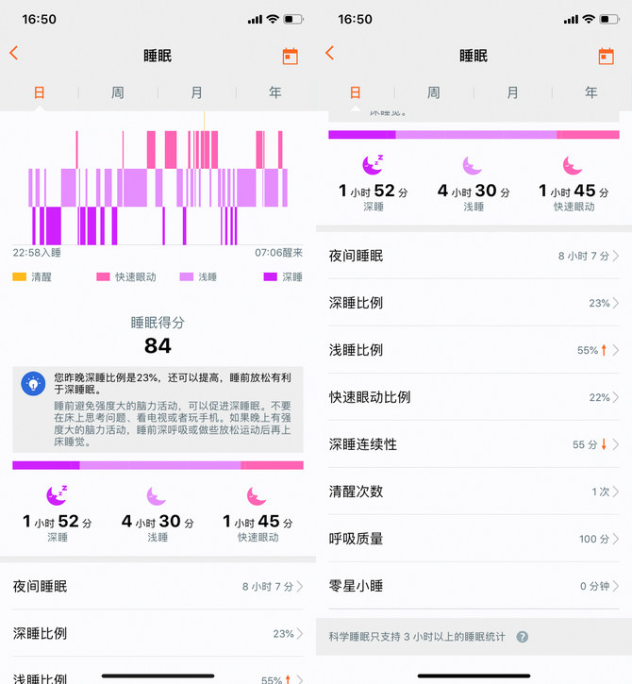Go back using the right screen's arrow
This screenshot has height=684, width=632.
(330, 54)
